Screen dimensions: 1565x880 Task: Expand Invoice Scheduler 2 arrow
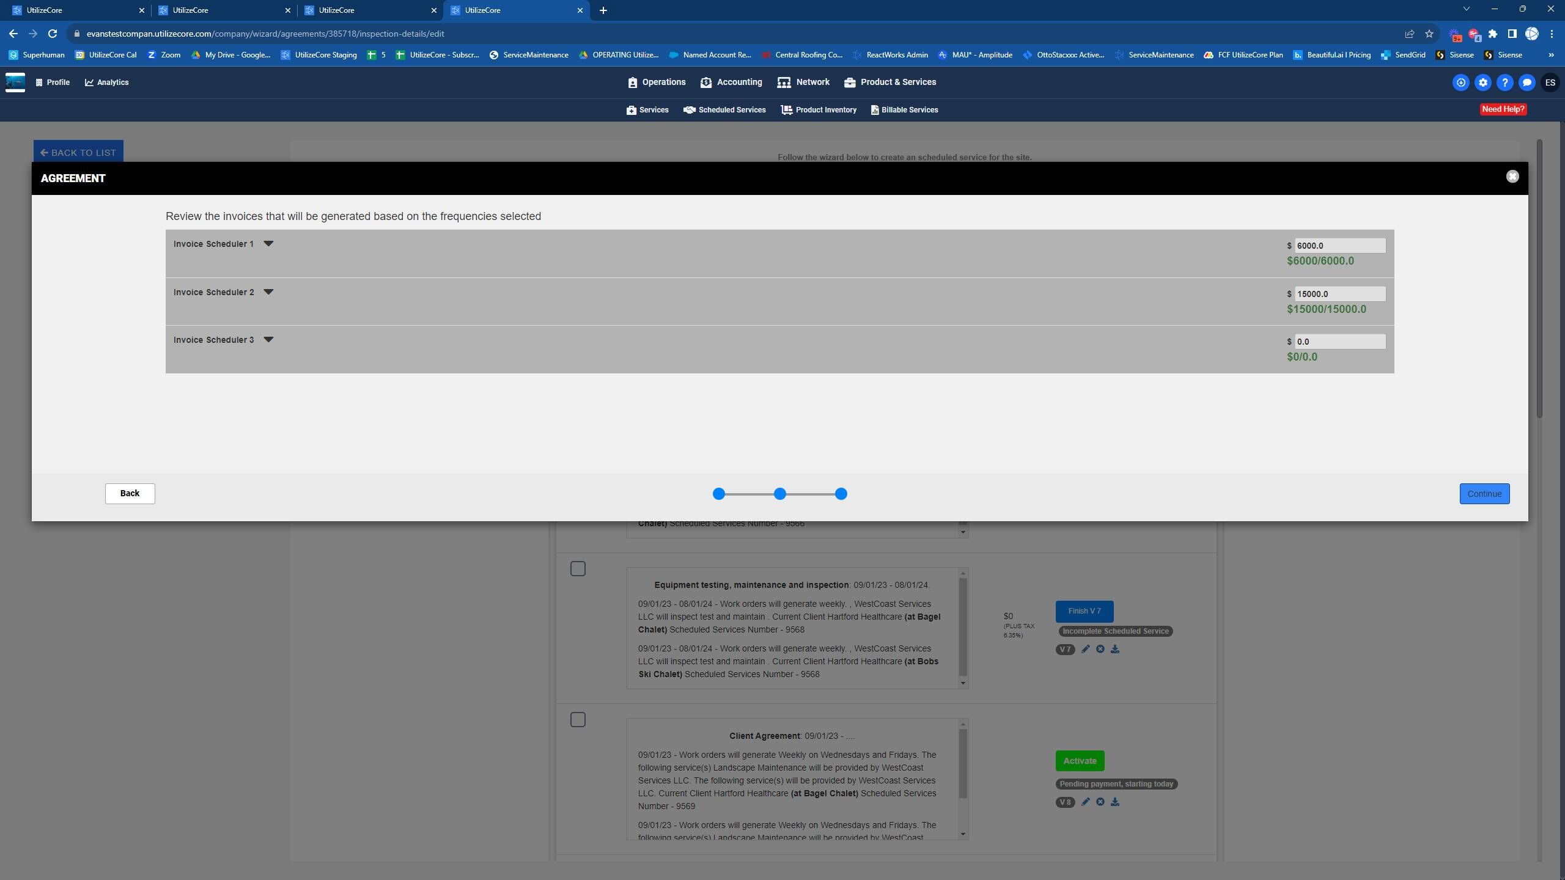[x=268, y=292]
